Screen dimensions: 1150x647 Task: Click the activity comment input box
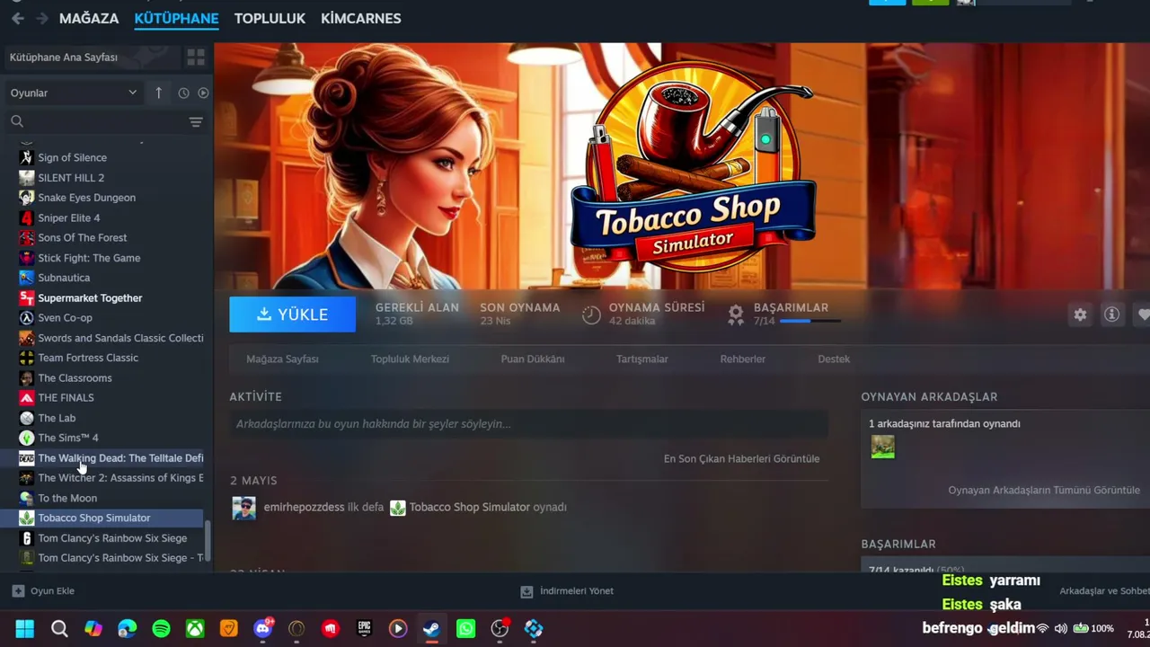528,424
